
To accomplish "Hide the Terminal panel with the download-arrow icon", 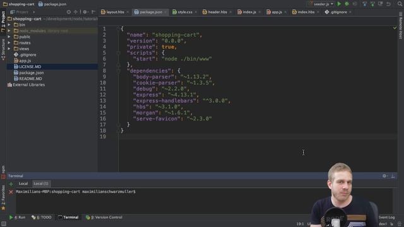I will pyautogui.click(x=393, y=176).
